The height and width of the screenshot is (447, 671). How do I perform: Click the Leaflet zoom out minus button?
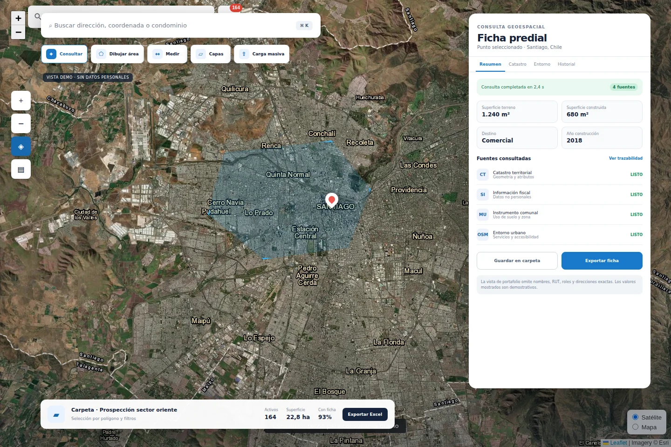pos(18,32)
